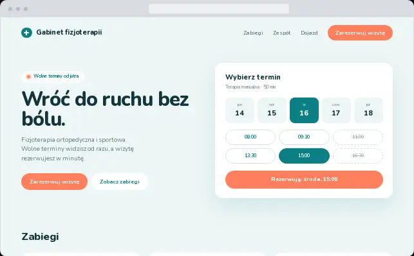Viewport: 414px width, 256px height.
Task: Click the unavailable 11:00 slot
Action: click(x=358, y=137)
